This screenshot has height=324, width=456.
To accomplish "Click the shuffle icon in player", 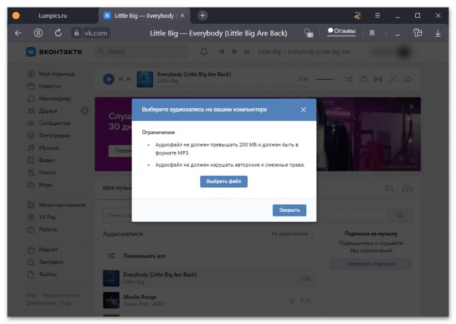I will coord(348,80).
